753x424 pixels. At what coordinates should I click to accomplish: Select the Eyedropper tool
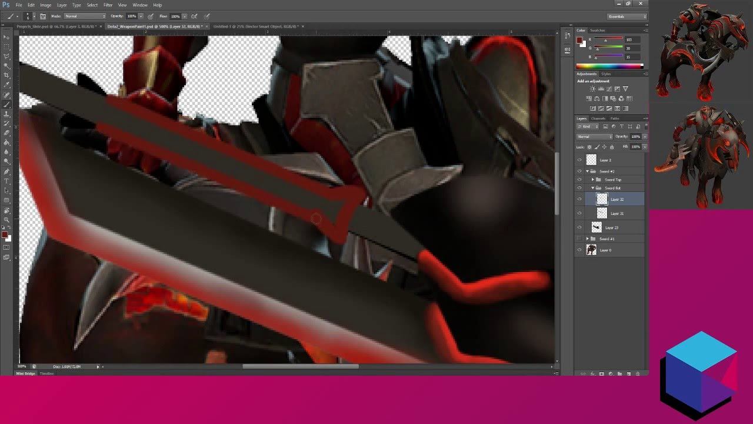[x=7, y=85]
